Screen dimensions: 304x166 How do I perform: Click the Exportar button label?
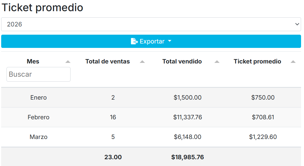click(x=152, y=41)
